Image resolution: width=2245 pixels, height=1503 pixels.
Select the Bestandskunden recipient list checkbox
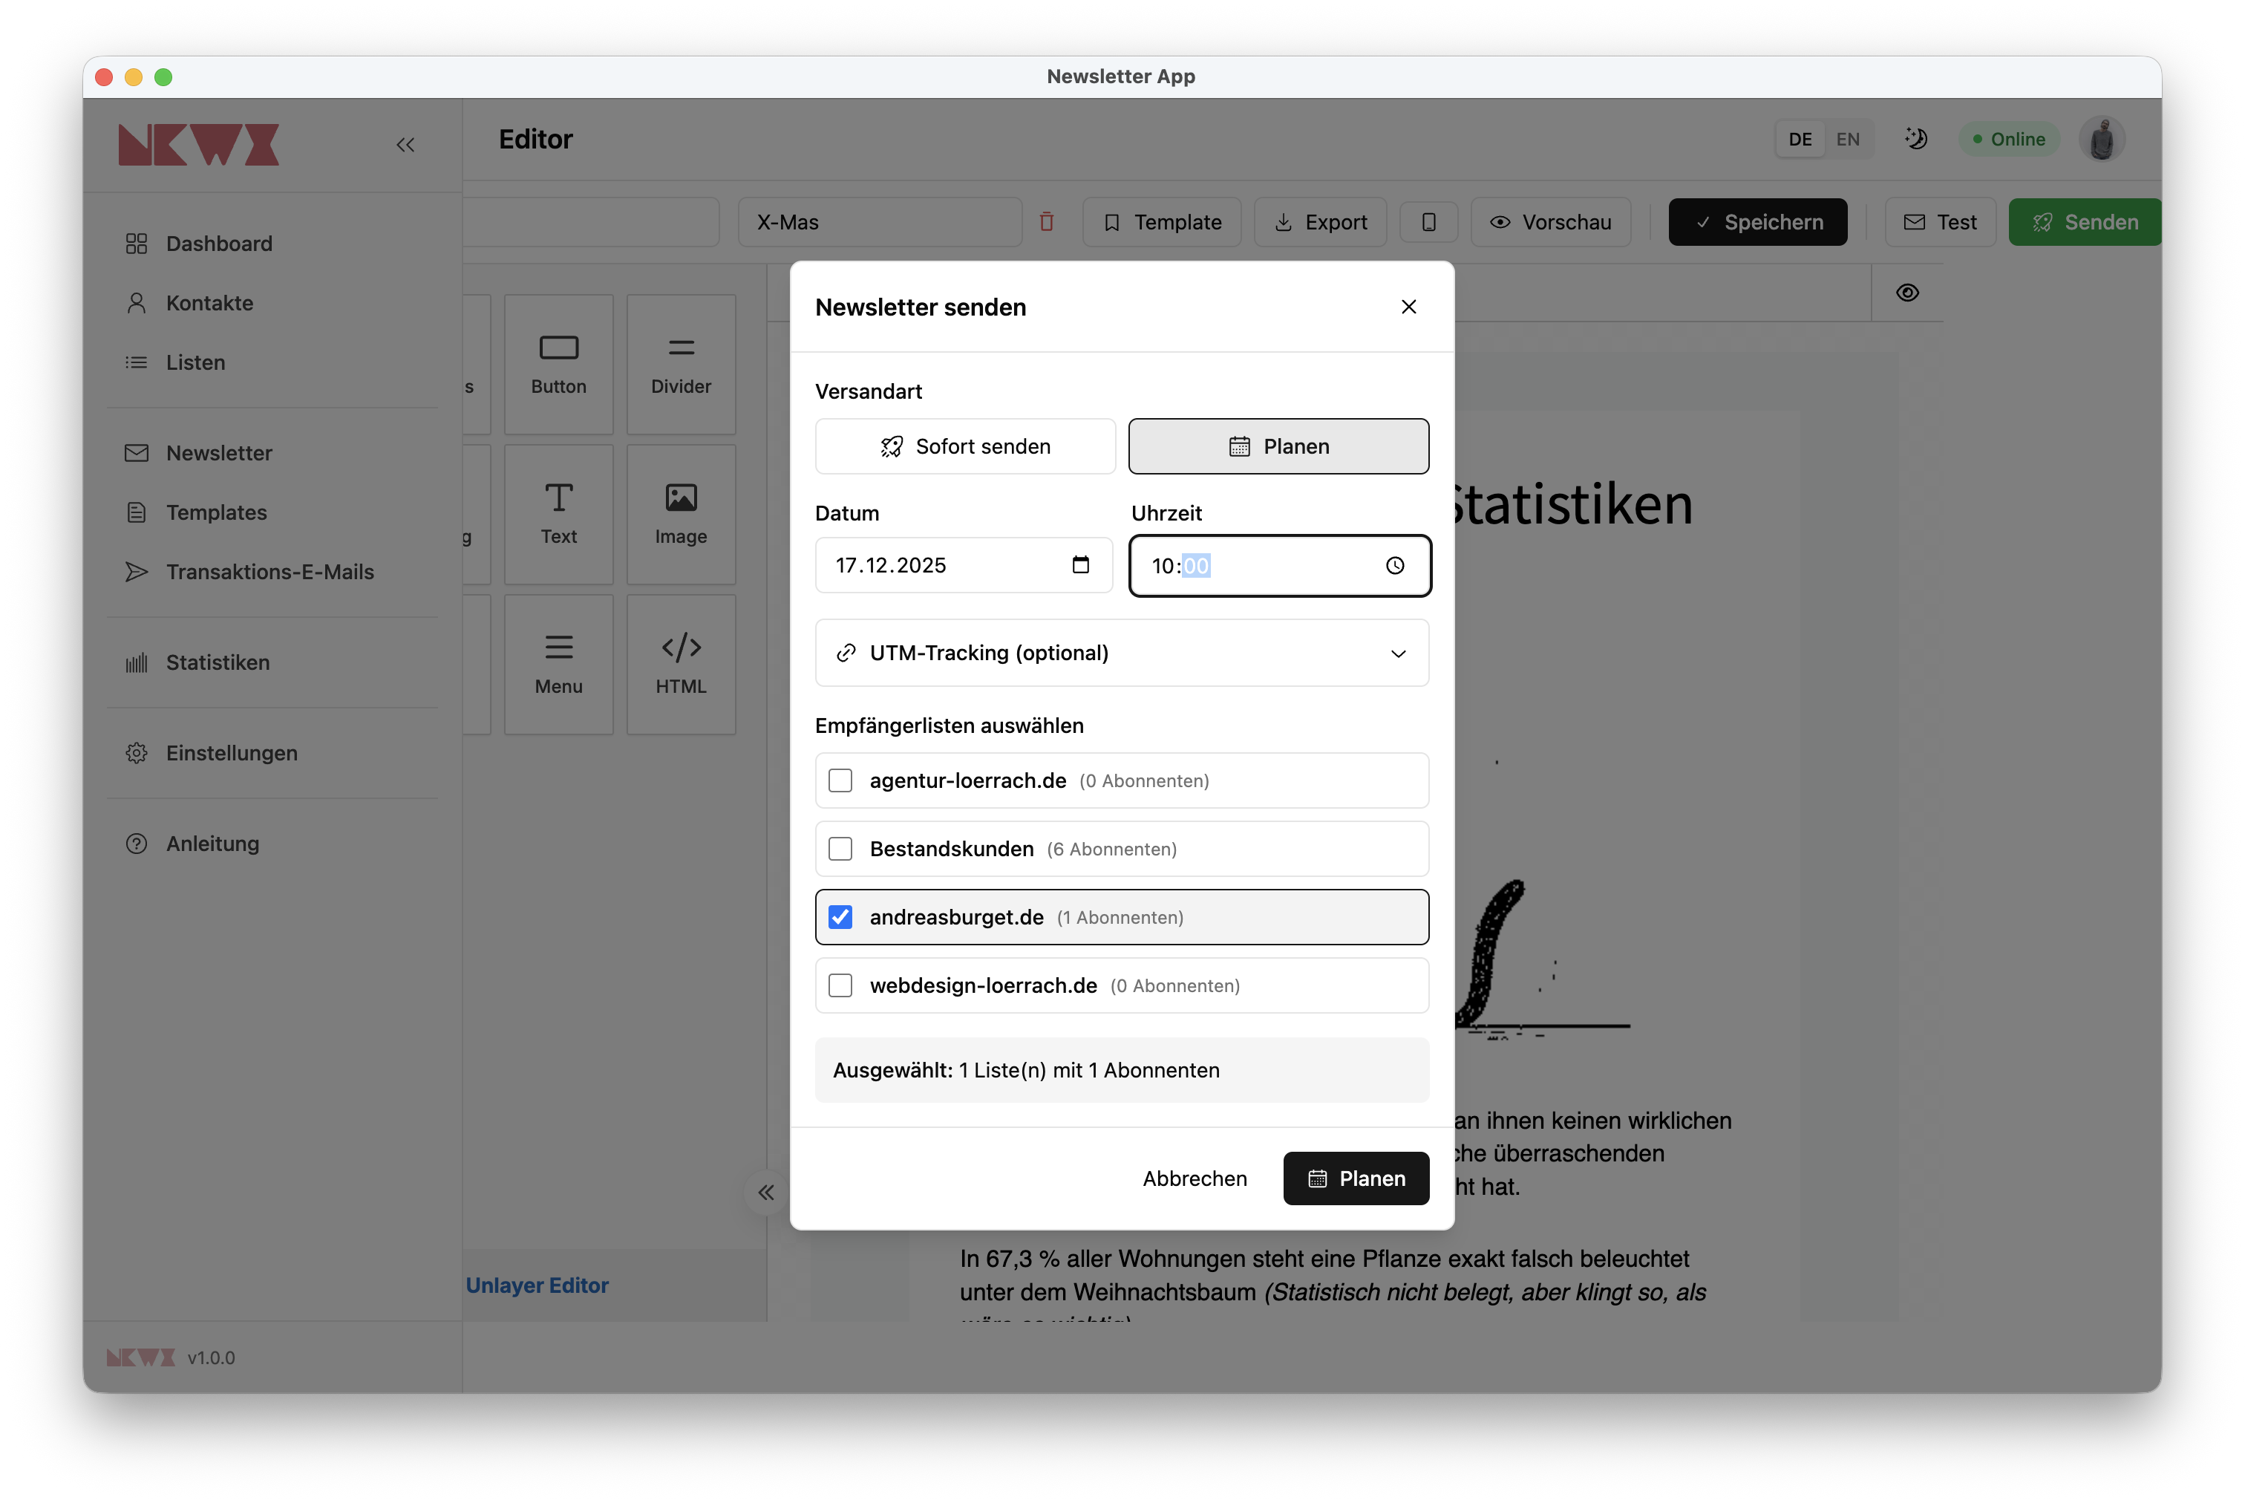tap(840, 850)
